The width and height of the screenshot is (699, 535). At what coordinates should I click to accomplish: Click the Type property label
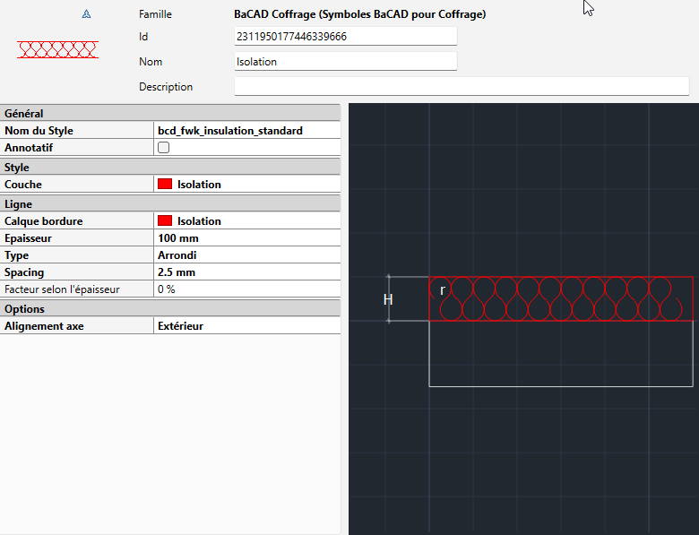click(16, 255)
